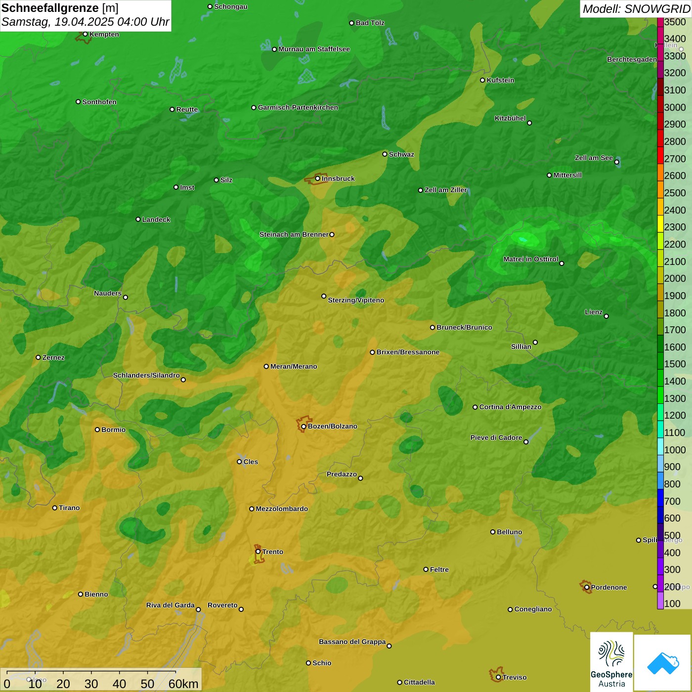The height and width of the screenshot is (692, 692).
Task: Click the 1500 m green legend swatch
Action: tap(660, 361)
